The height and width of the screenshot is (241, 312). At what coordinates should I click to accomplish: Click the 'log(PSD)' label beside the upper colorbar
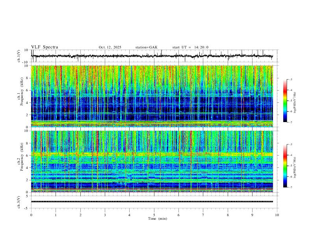pos(295,102)
